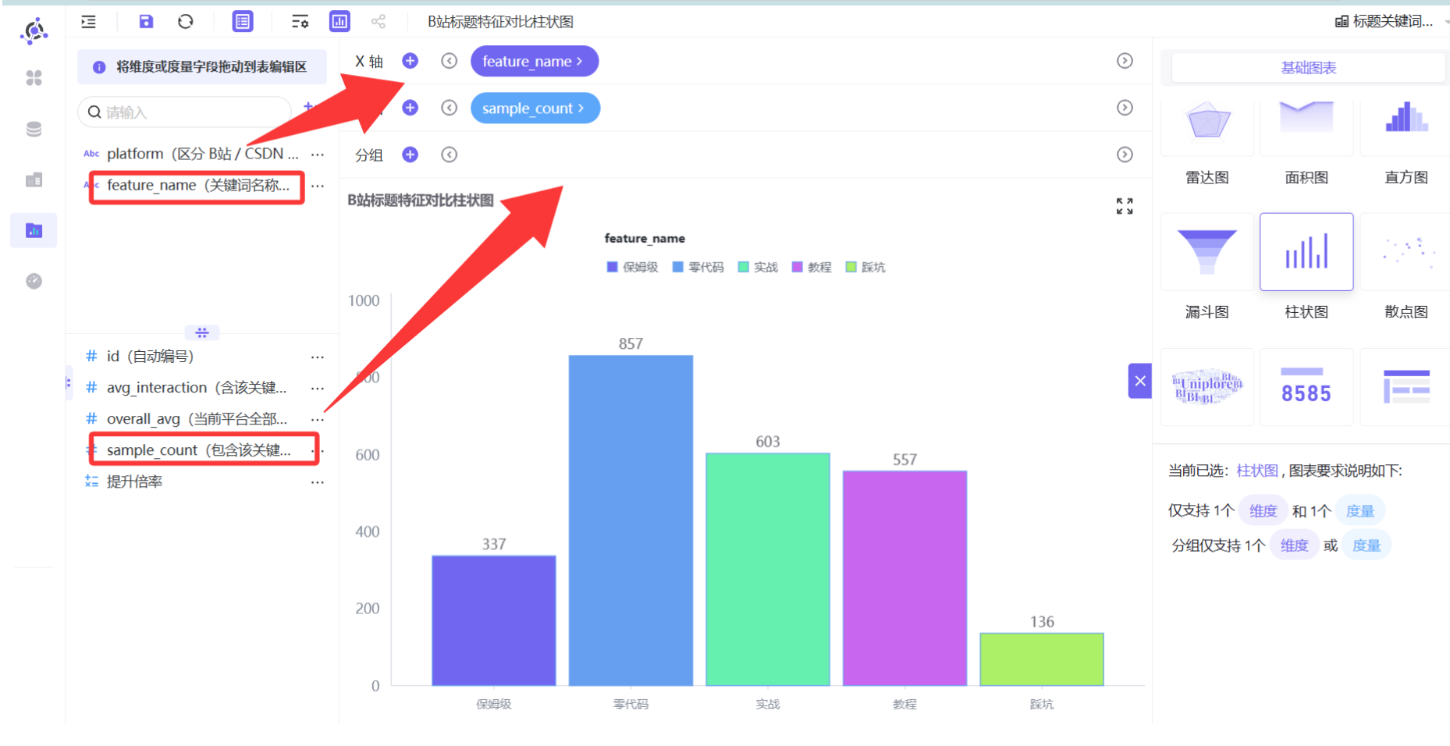
Task: Open the filter settings icon
Action: coord(300,22)
